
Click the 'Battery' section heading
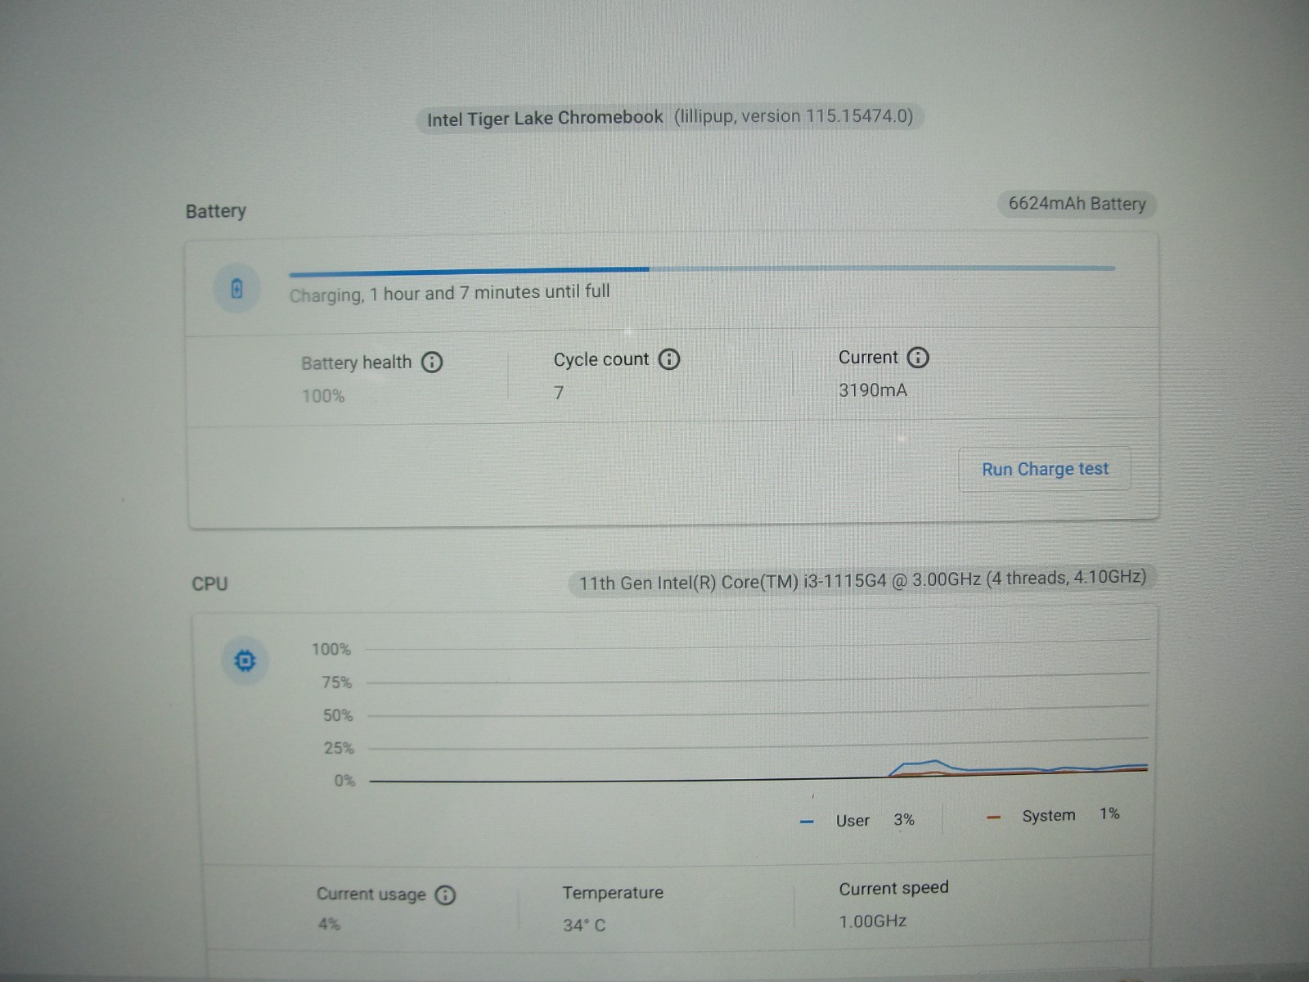point(215,211)
